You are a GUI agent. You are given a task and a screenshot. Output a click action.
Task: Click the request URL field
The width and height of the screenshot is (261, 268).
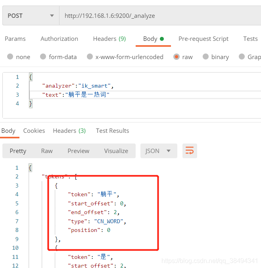(159, 16)
